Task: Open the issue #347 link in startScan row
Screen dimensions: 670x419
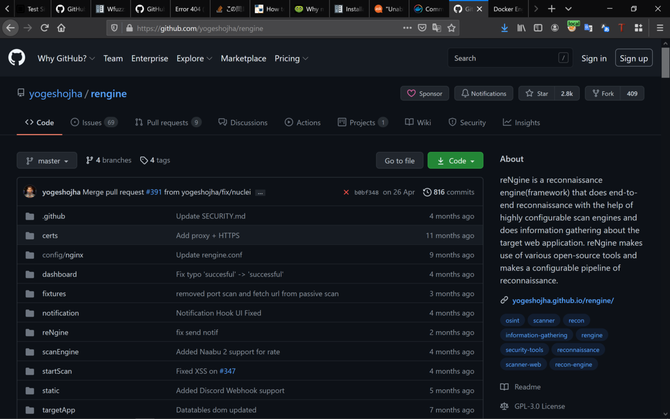Action: [x=227, y=371]
